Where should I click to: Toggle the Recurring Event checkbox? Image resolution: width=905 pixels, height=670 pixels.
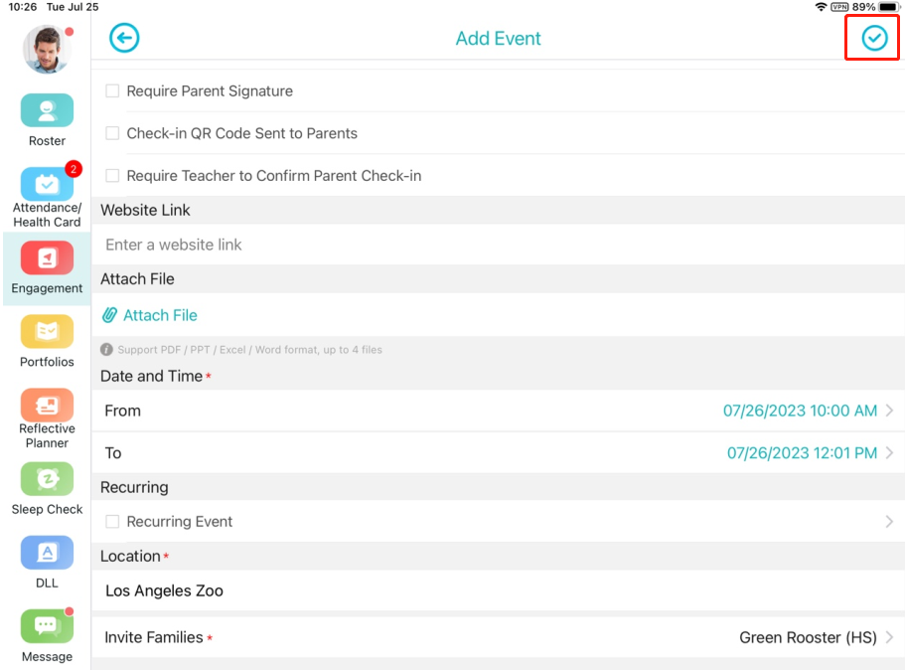pyautogui.click(x=112, y=522)
